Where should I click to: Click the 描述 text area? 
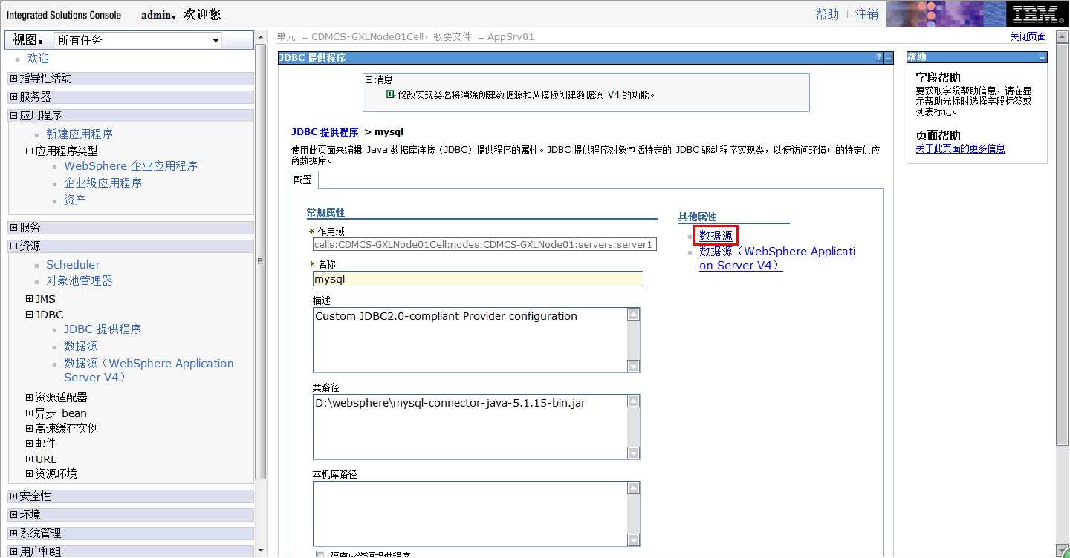(476, 340)
